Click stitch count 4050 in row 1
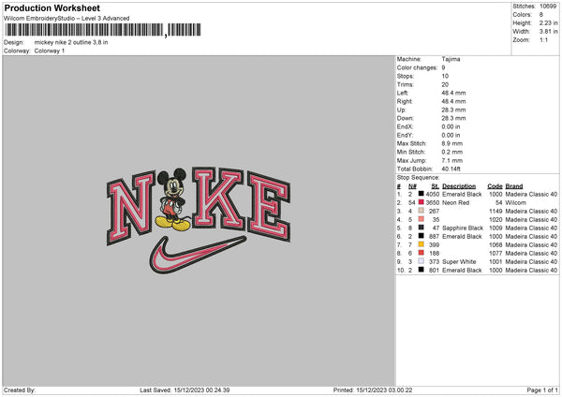Image resolution: width=562 pixels, height=397 pixels. [x=432, y=194]
